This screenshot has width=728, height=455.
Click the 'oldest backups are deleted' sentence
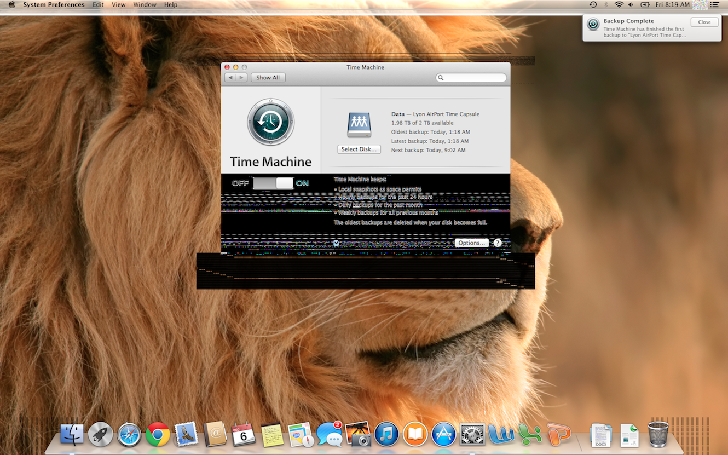point(411,223)
